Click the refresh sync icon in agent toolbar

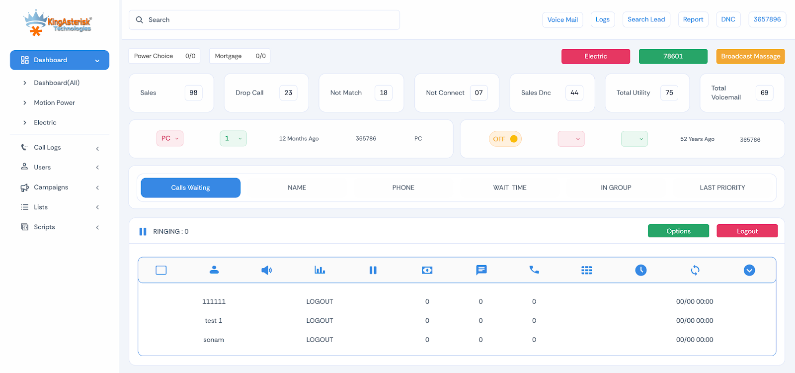click(695, 270)
